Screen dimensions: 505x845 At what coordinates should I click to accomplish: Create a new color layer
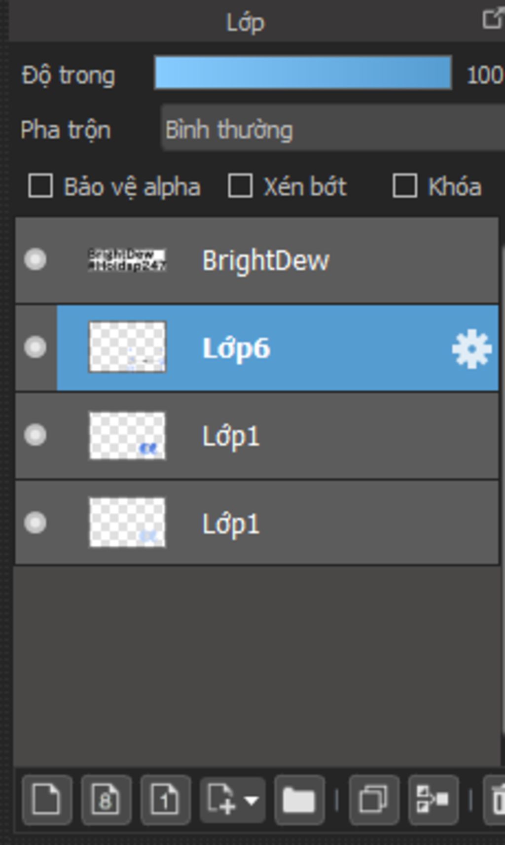(47, 800)
